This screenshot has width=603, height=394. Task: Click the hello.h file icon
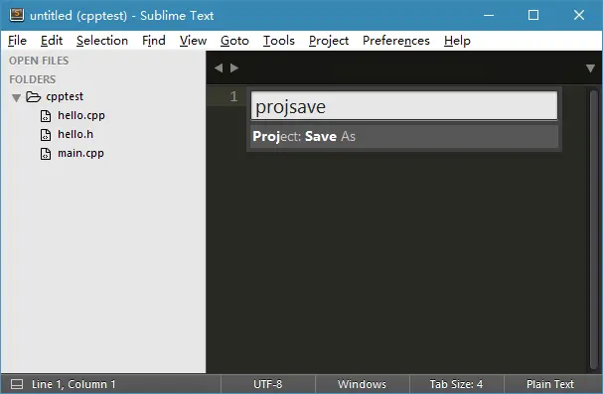pyautogui.click(x=46, y=135)
